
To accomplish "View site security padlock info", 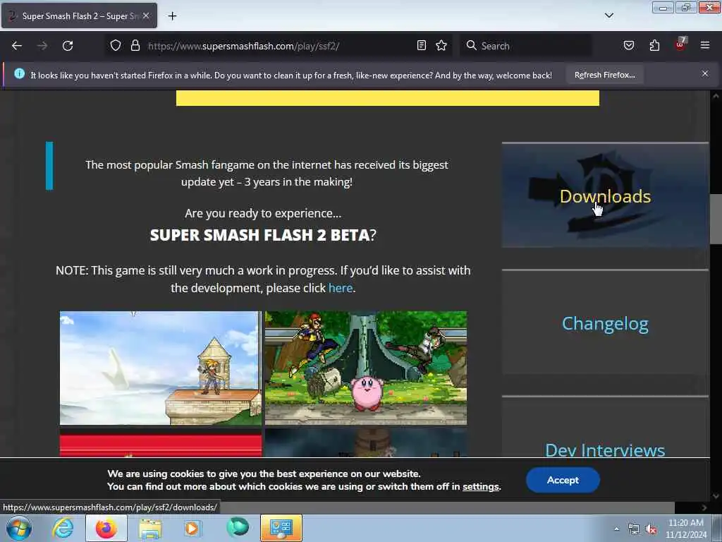I will [x=135, y=46].
